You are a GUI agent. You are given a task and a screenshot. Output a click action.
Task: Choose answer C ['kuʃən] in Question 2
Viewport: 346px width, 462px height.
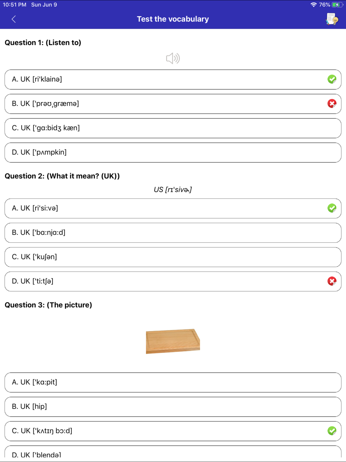[x=173, y=257]
